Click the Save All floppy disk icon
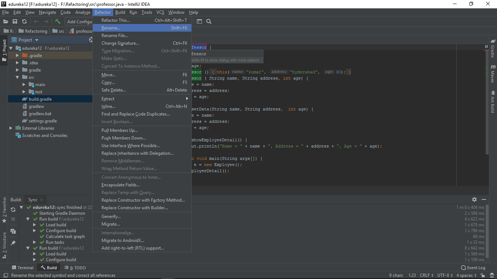The height and width of the screenshot is (279, 497). pos(15,21)
